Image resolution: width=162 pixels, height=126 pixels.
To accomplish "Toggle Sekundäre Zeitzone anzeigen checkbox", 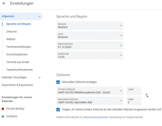I will pyautogui.click(x=58, y=82).
